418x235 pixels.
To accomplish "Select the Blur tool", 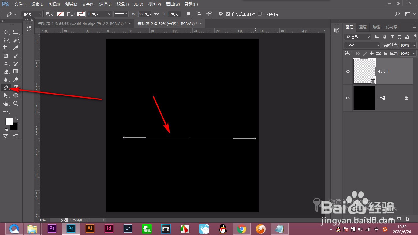I will pyautogui.click(x=6, y=80).
